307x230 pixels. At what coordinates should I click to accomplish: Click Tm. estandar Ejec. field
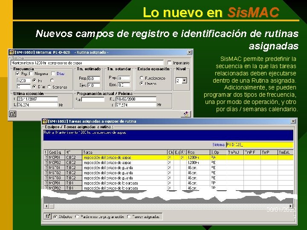click(124, 85)
